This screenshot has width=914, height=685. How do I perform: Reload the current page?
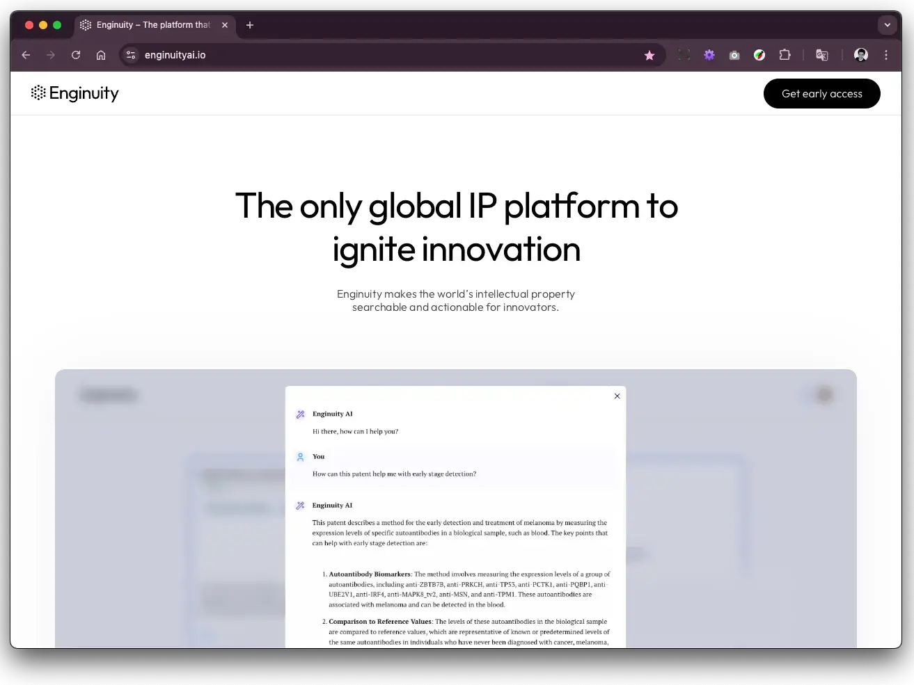(x=76, y=55)
